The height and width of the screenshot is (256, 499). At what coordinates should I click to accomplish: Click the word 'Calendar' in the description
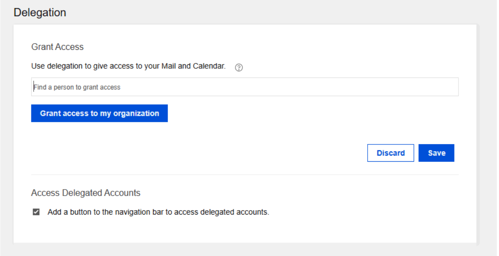(x=209, y=66)
